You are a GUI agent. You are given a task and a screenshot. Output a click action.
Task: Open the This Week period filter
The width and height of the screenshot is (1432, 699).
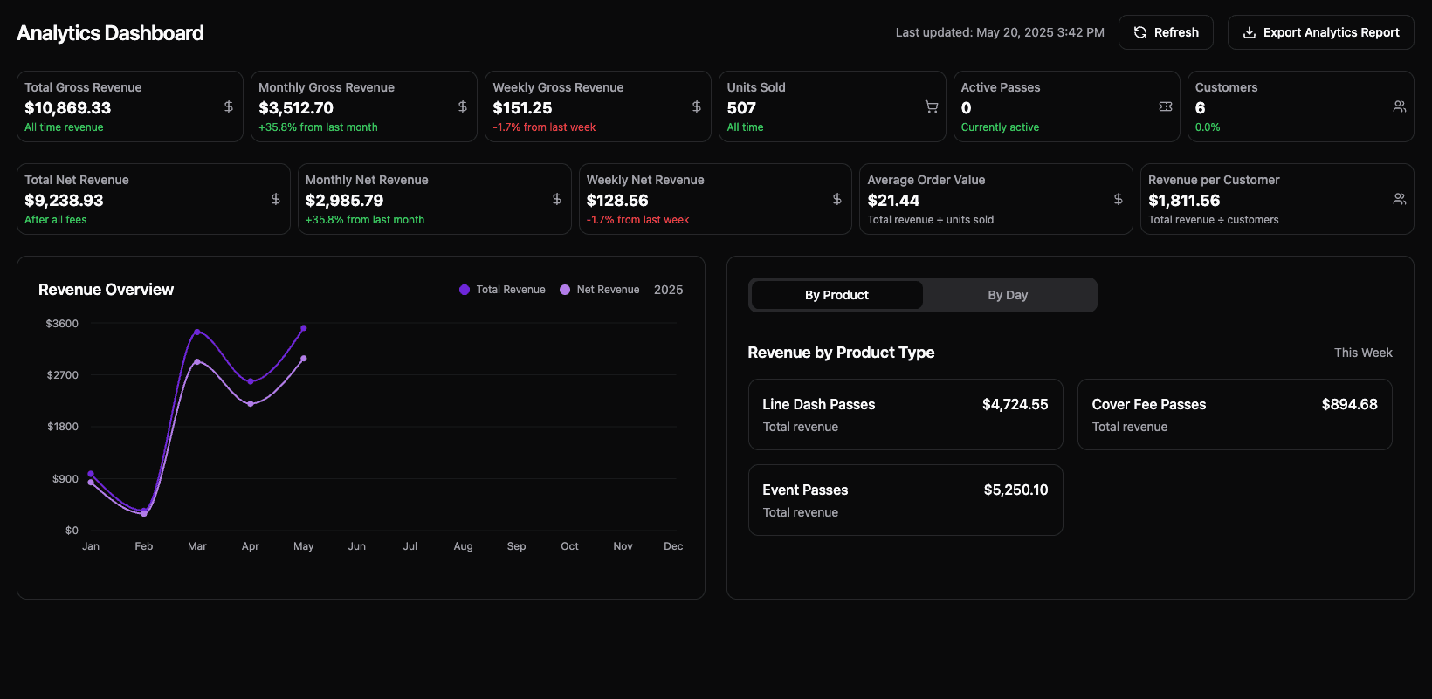coord(1362,353)
